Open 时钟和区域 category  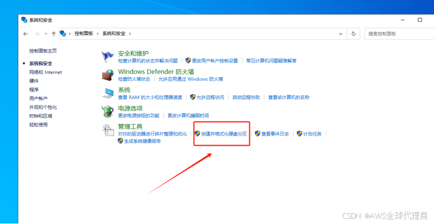pyautogui.click(x=41, y=116)
